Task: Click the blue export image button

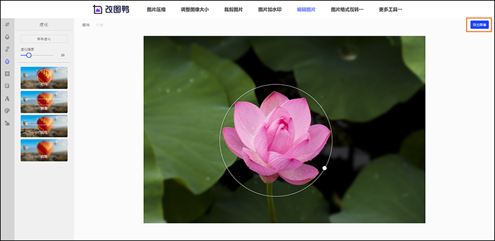Action: (x=479, y=25)
